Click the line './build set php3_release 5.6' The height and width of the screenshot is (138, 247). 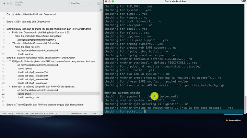[33, 79]
